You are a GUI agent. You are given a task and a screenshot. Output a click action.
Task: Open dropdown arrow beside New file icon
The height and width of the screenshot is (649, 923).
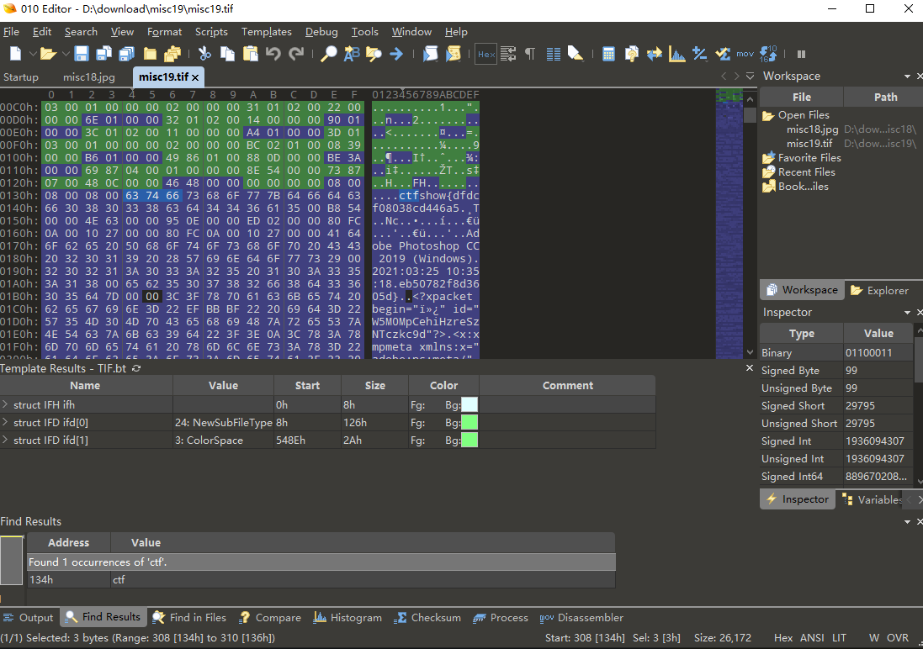coord(33,54)
